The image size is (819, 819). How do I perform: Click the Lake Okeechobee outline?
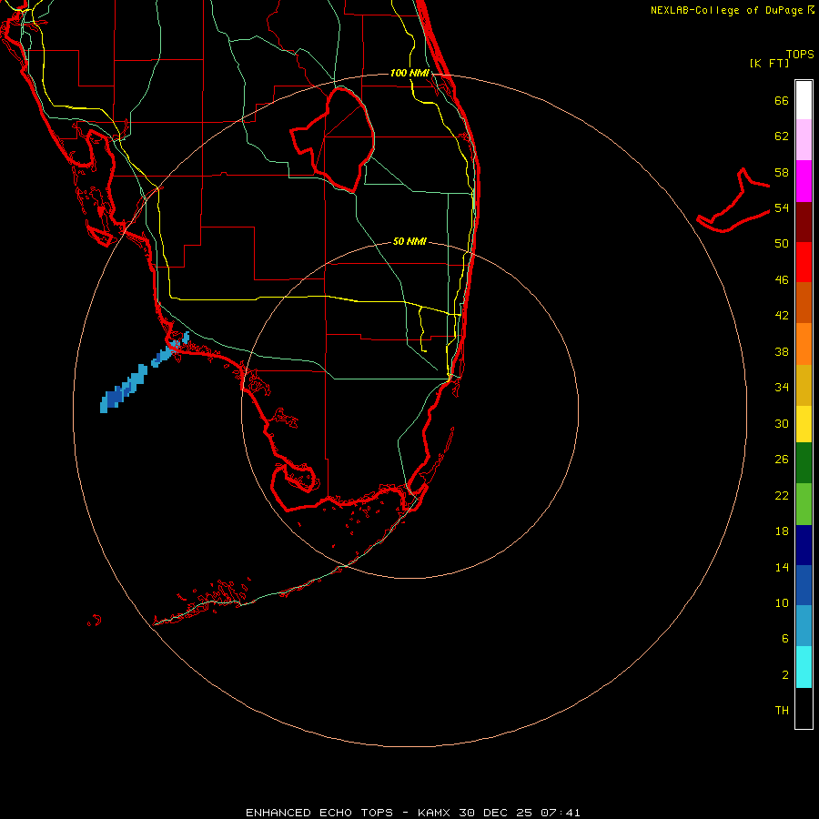334,141
